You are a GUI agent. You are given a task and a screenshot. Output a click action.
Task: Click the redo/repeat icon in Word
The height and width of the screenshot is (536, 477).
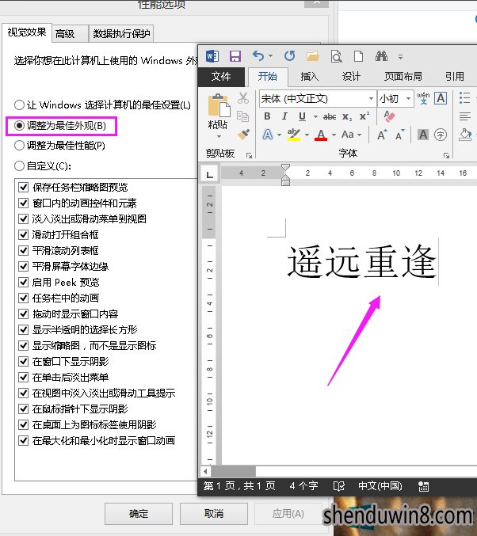[290, 55]
